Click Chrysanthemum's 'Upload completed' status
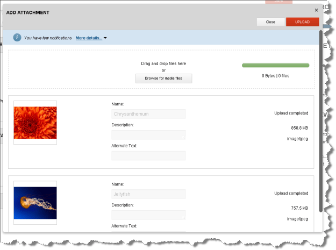The image size is (336, 250). click(291, 113)
